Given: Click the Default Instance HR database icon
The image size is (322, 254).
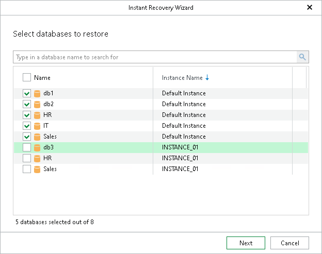Looking at the screenshot, I should [x=37, y=115].
